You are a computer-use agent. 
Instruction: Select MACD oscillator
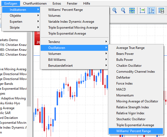(136, 89)
